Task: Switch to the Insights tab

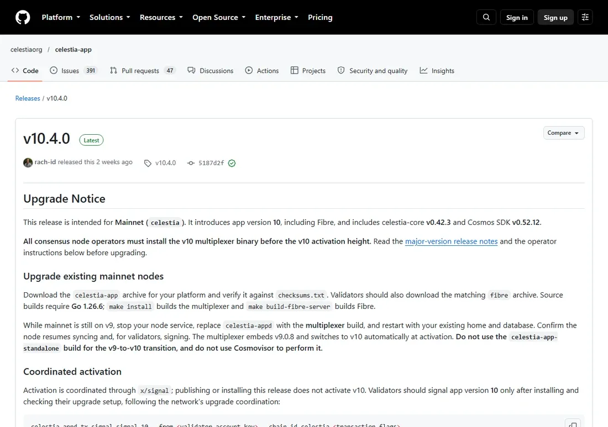Action: tap(437, 71)
